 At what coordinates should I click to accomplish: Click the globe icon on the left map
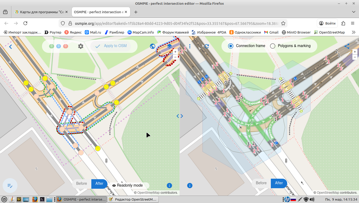point(152,46)
